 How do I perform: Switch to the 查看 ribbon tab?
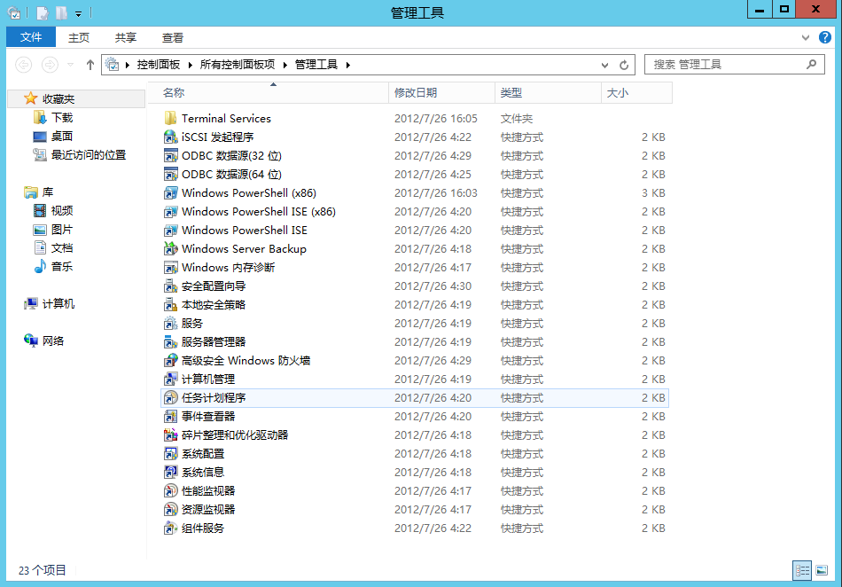click(x=172, y=37)
